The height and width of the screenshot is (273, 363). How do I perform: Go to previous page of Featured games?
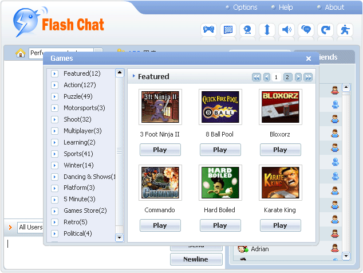click(x=267, y=77)
